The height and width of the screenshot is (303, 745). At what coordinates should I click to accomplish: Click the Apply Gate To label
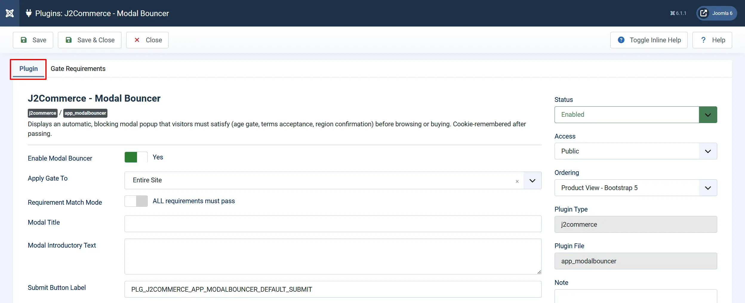[48, 178]
